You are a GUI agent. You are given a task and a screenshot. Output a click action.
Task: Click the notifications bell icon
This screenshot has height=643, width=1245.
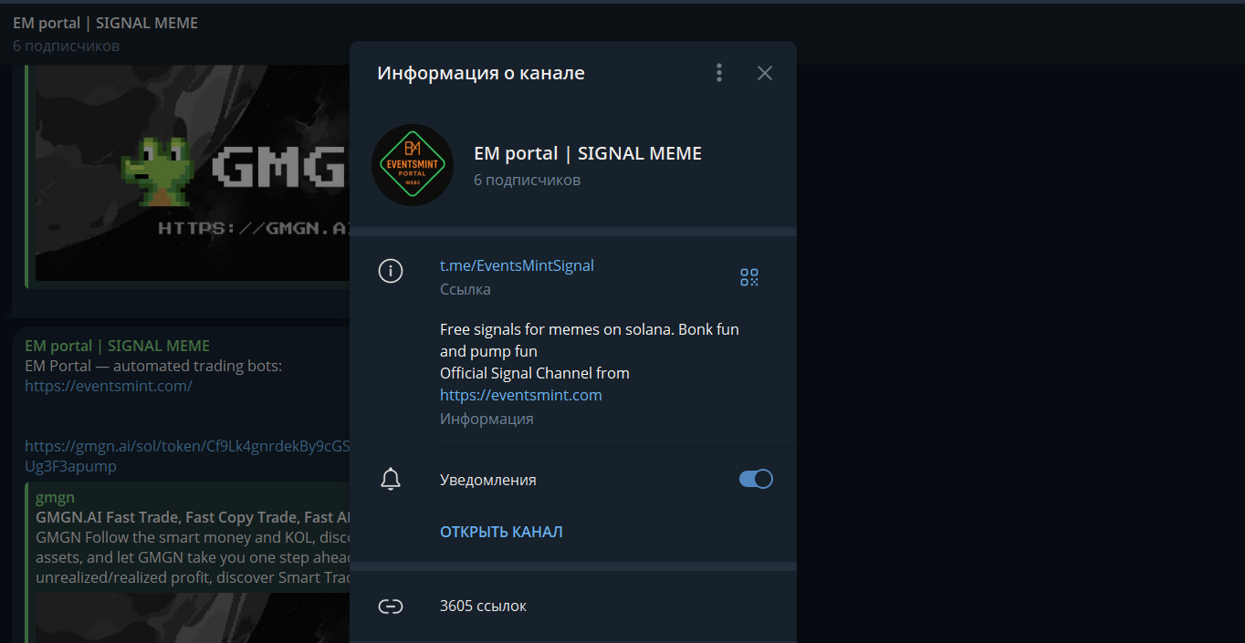coord(391,479)
